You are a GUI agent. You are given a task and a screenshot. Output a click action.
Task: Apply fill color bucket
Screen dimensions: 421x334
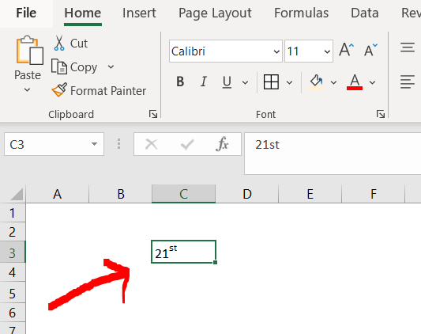tap(316, 82)
